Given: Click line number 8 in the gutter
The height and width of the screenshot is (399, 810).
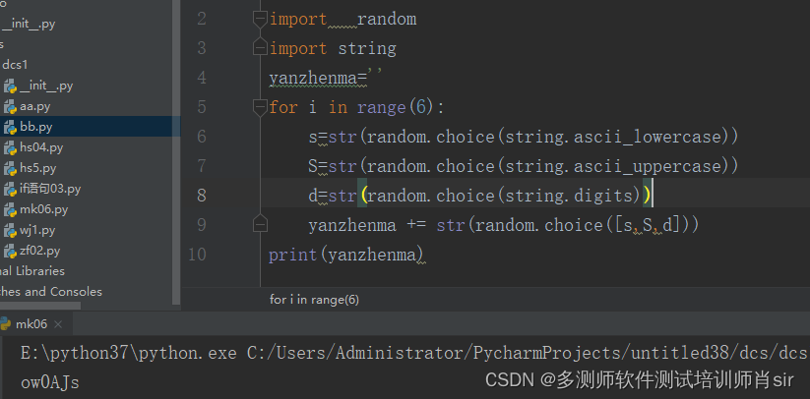Looking at the screenshot, I should pos(201,196).
